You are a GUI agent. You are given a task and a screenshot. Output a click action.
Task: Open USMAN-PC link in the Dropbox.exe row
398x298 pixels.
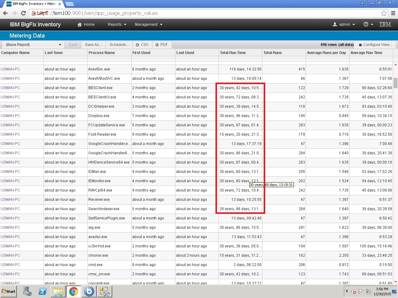click(x=10, y=116)
